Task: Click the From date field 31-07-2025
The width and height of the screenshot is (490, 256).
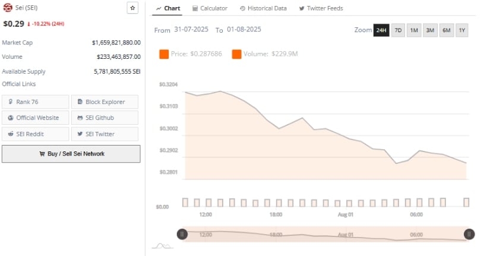Action: (x=191, y=29)
